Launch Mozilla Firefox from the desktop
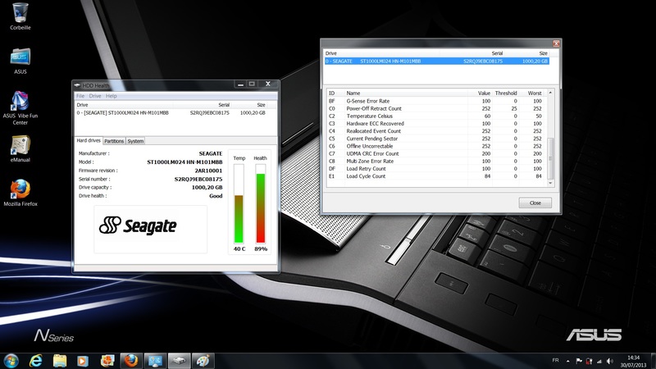 (20, 190)
